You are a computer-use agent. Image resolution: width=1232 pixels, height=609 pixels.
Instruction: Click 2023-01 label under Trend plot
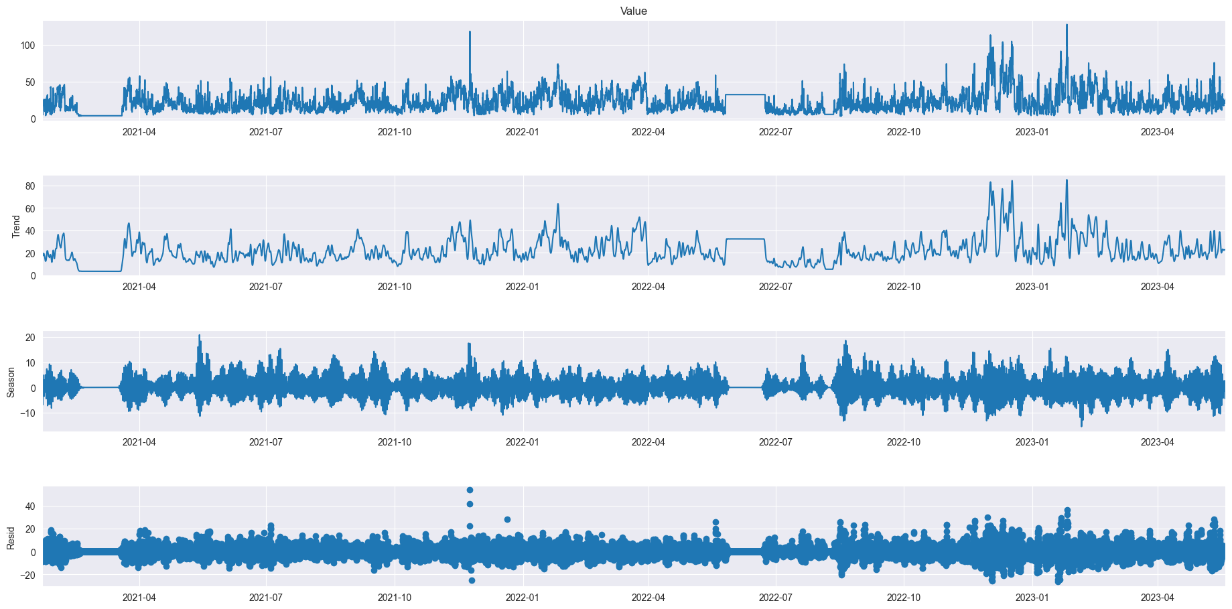click(1032, 287)
